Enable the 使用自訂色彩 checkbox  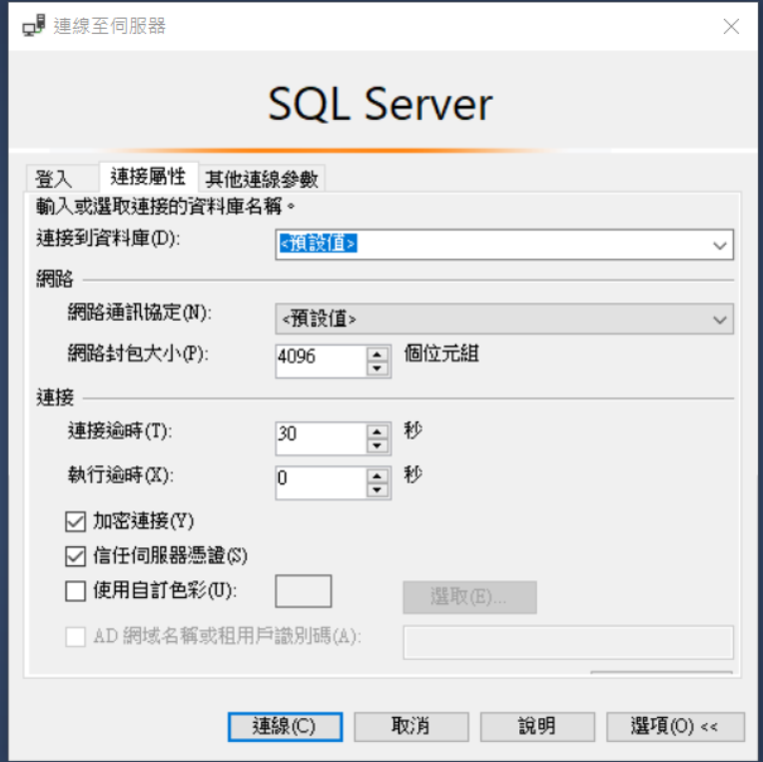[x=76, y=591]
